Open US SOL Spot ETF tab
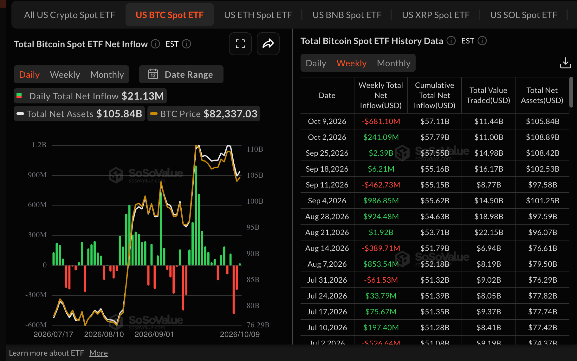Screen dimensions: 577x361 [x=523, y=15]
